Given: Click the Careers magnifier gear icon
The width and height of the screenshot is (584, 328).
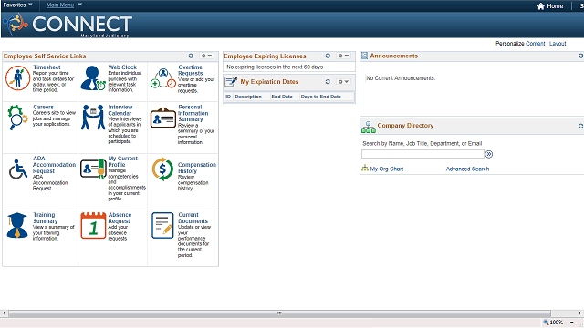Looking at the screenshot, I should (17, 118).
